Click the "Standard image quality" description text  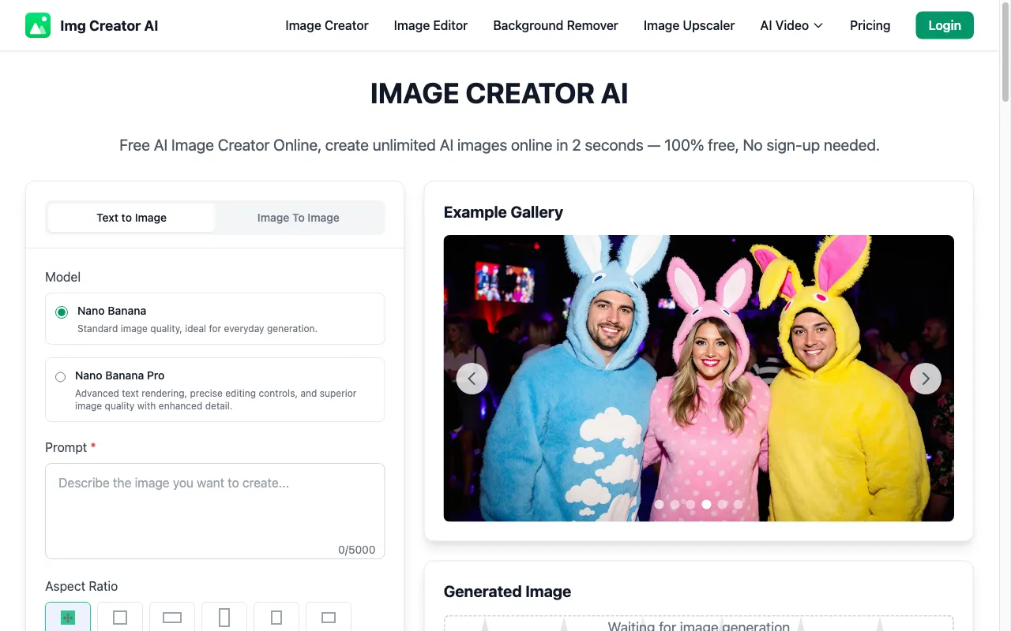click(197, 329)
